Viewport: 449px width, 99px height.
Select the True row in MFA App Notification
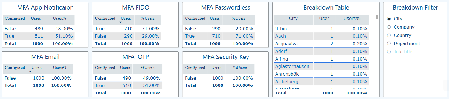point(38,36)
